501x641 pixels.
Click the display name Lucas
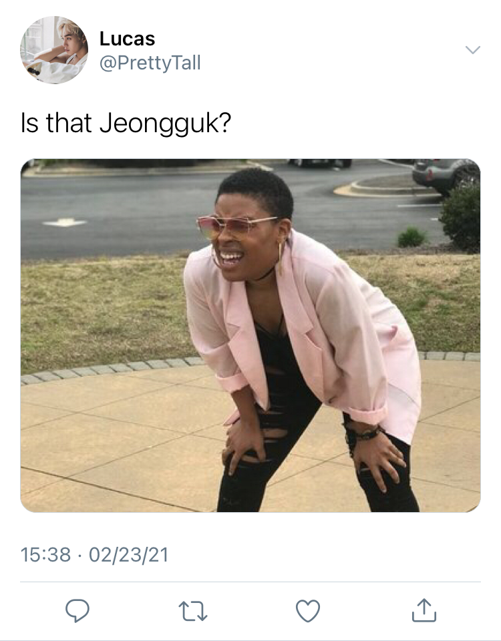tap(127, 39)
